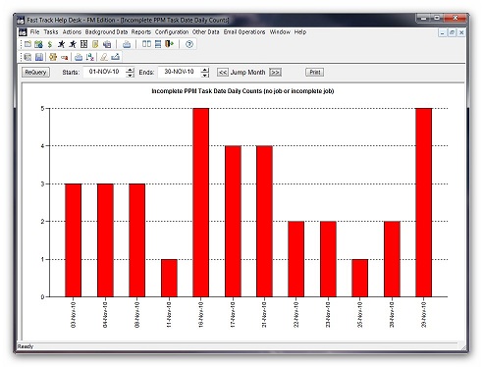The width and height of the screenshot is (483, 367).
Task: Jump to next month with >> button
Action: pyautogui.click(x=275, y=73)
